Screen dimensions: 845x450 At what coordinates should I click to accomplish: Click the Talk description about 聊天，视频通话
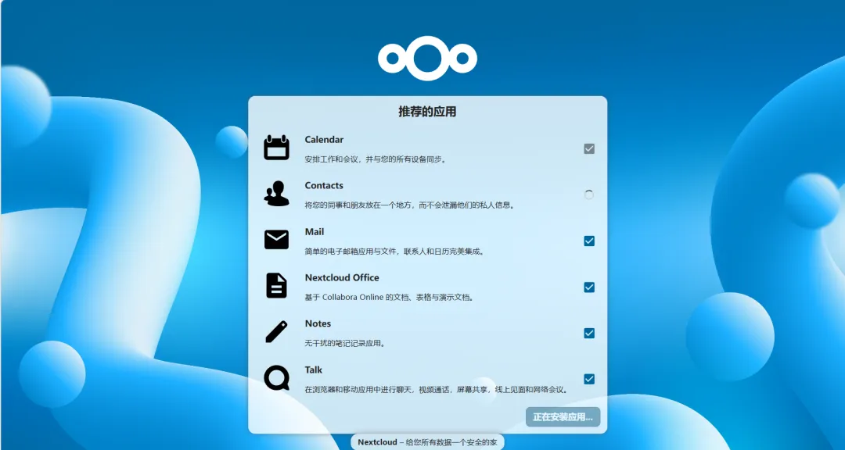[437, 390]
